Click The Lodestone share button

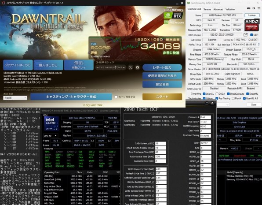[111, 67]
